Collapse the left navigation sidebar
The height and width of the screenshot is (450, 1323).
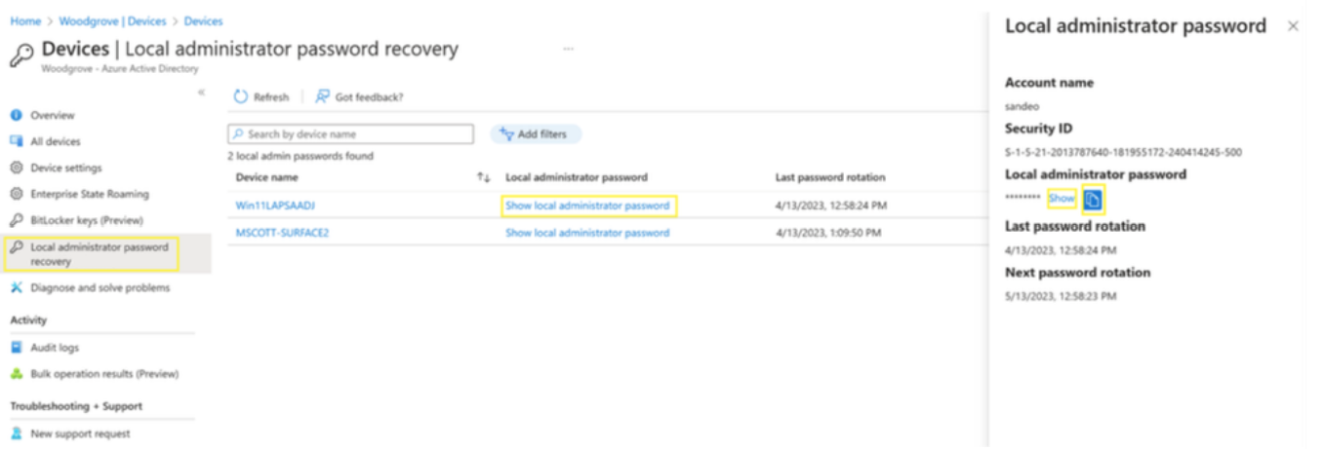point(201,93)
